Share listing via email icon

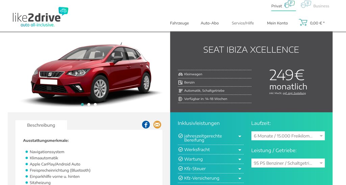(157, 125)
